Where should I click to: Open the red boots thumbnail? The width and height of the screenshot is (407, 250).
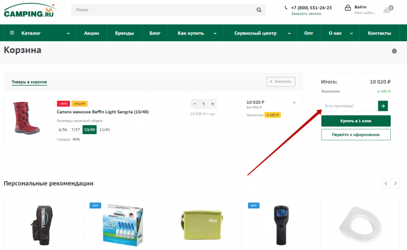[x=27, y=118]
